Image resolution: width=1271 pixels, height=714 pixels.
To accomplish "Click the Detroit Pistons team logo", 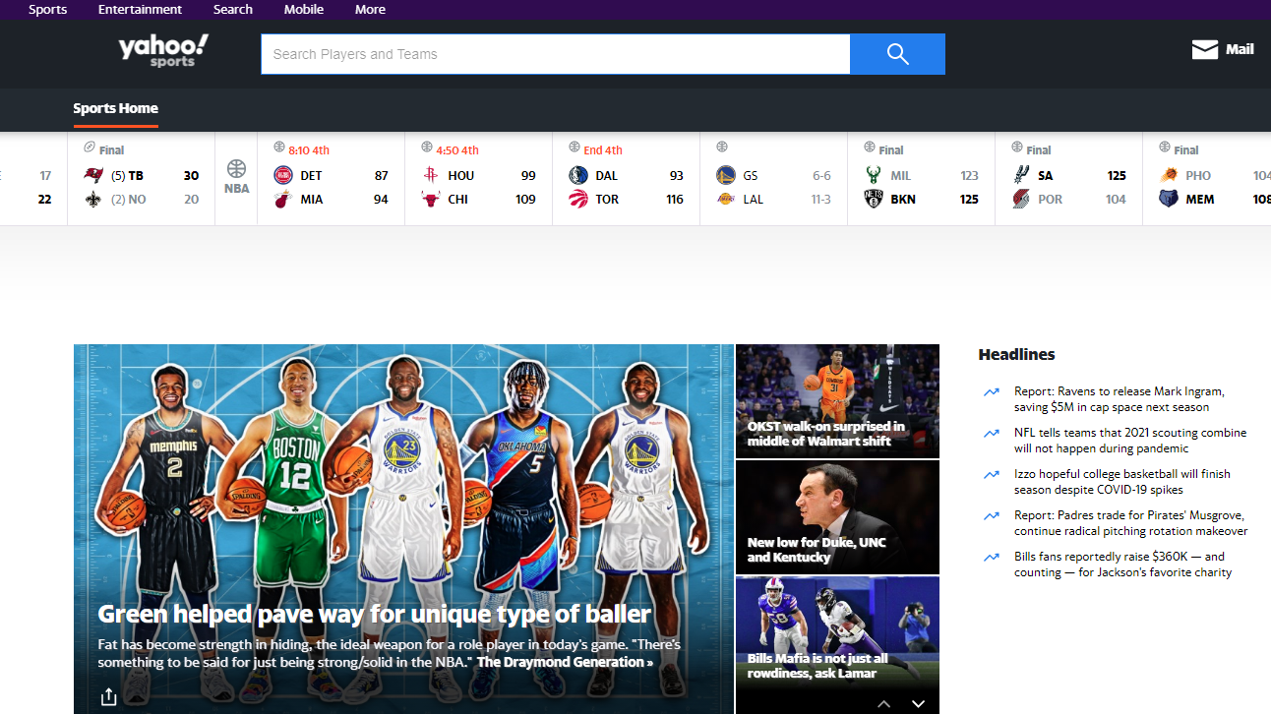I will click(283, 176).
